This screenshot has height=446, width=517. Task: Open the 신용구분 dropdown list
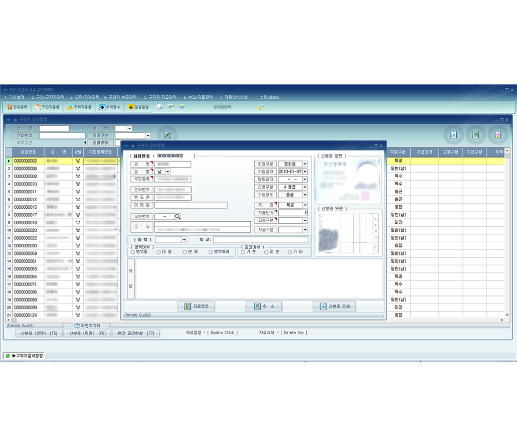(x=305, y=187)
